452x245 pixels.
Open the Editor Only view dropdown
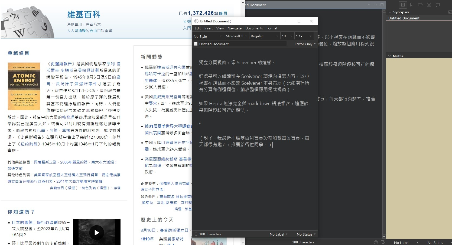point(305,44)
